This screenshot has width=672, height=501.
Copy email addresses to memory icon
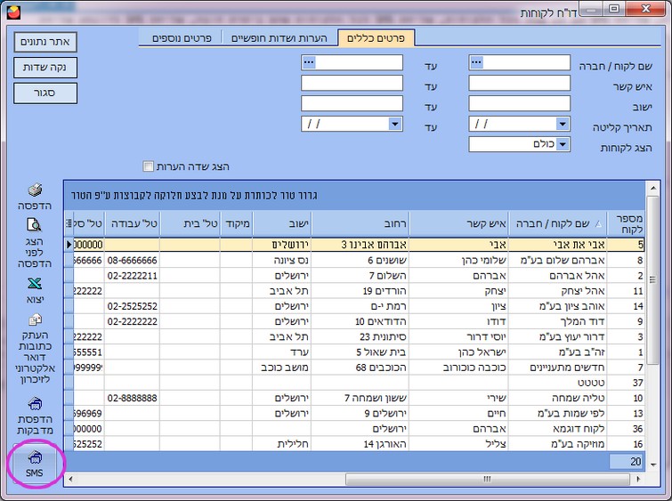(x=34, y=320)
